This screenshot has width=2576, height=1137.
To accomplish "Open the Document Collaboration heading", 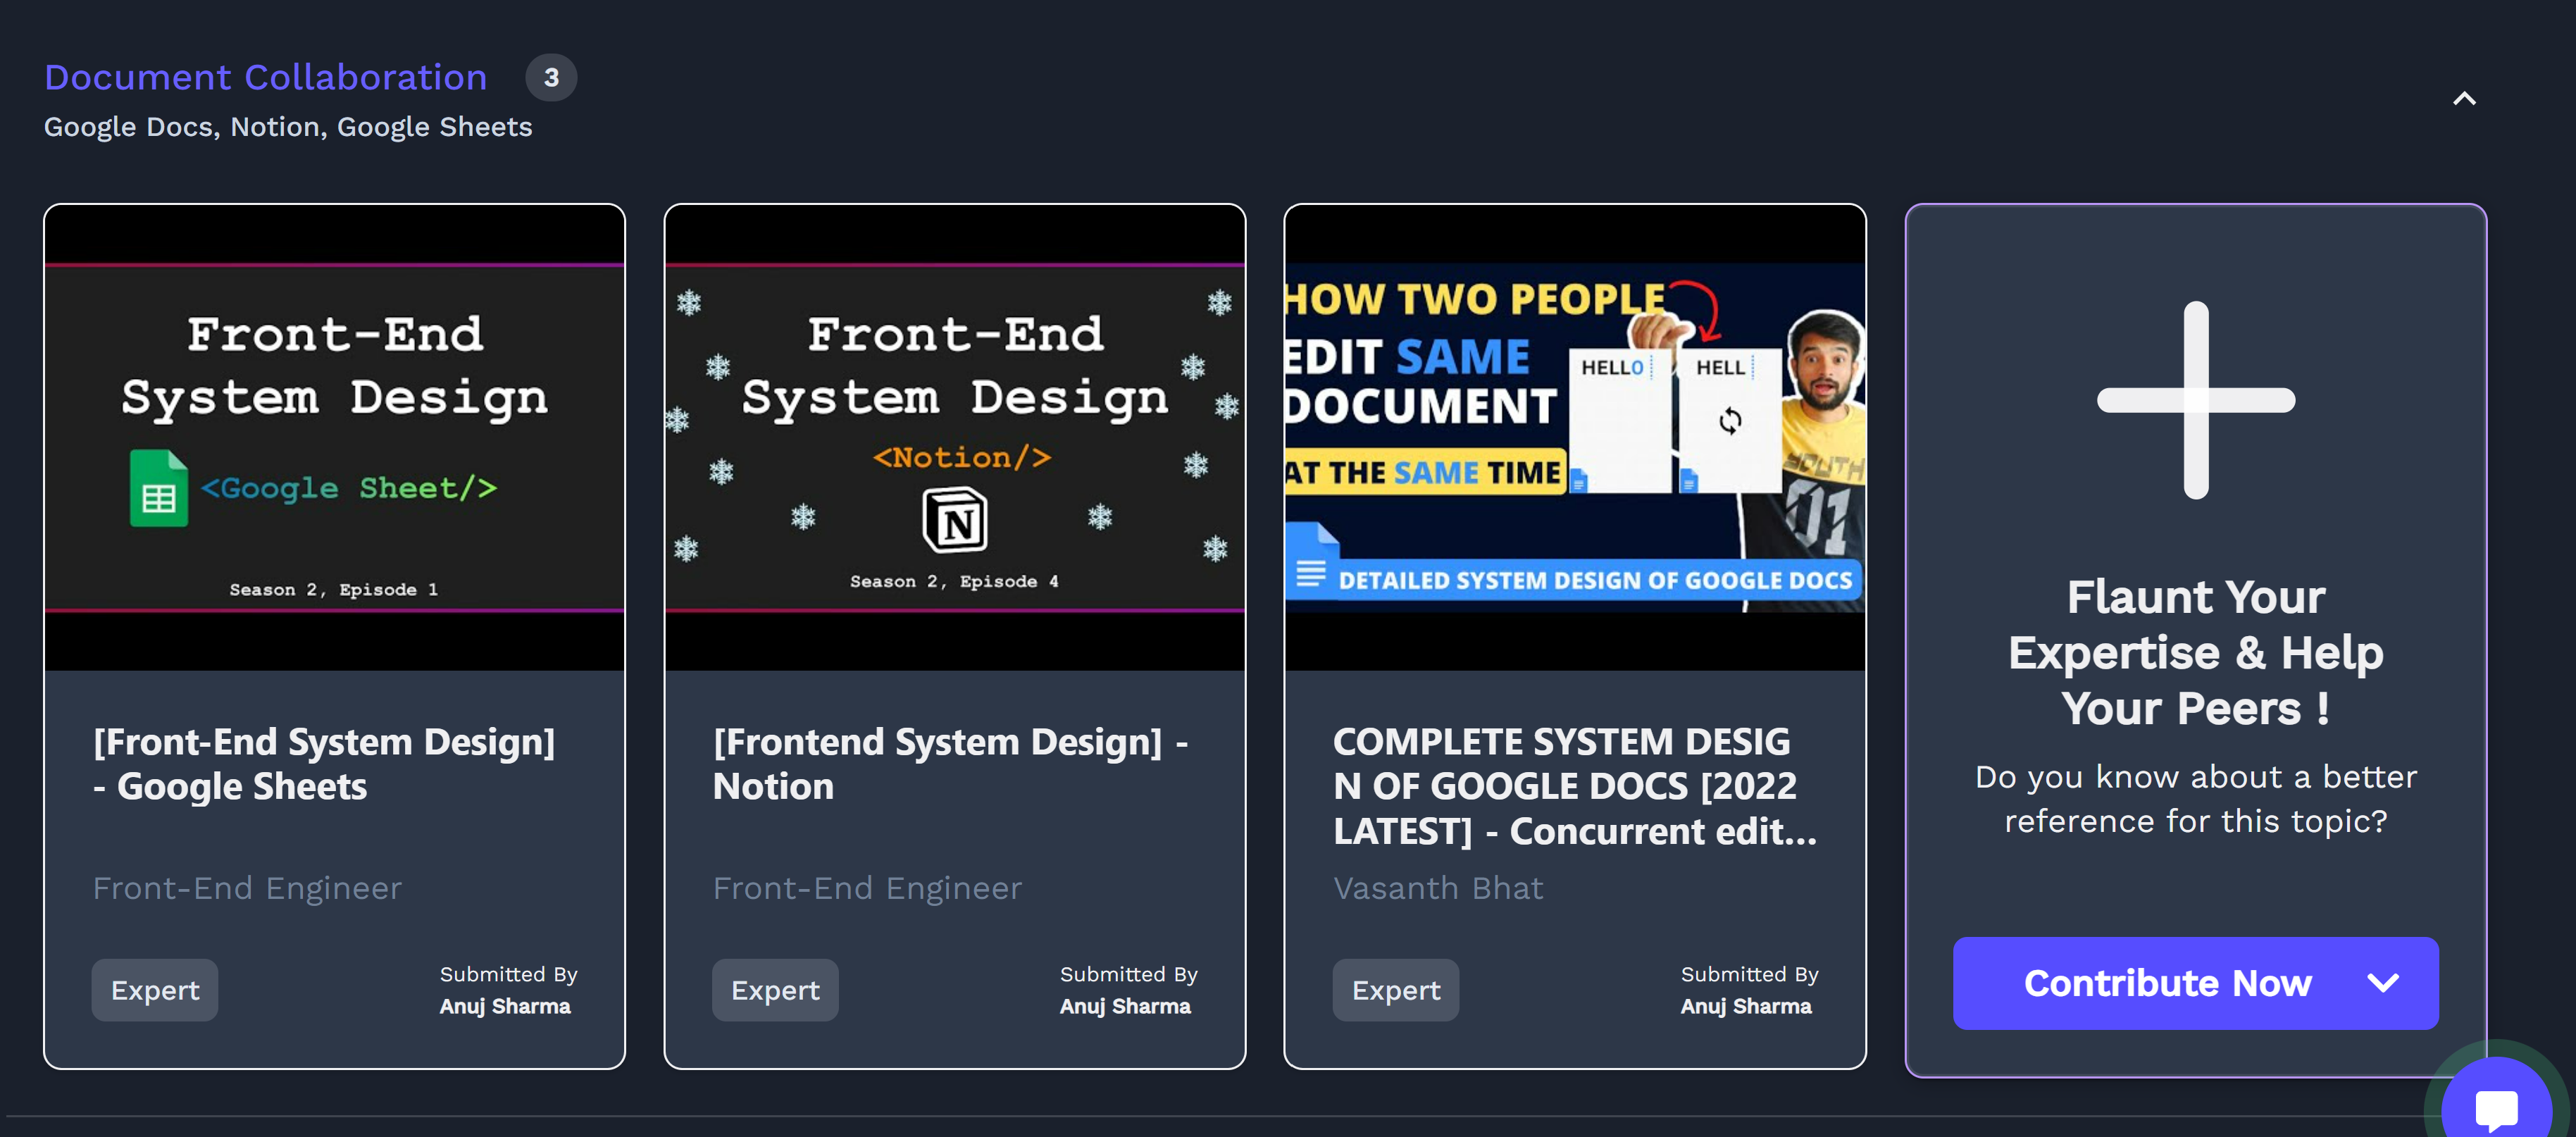I will coord(265,77).
